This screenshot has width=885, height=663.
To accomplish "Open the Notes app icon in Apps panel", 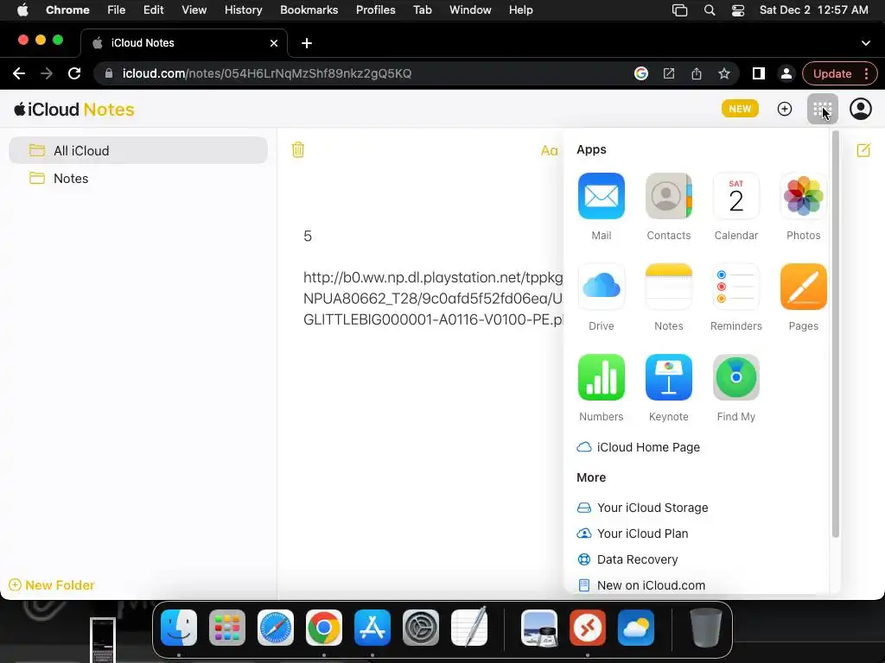I will [668, 287].
